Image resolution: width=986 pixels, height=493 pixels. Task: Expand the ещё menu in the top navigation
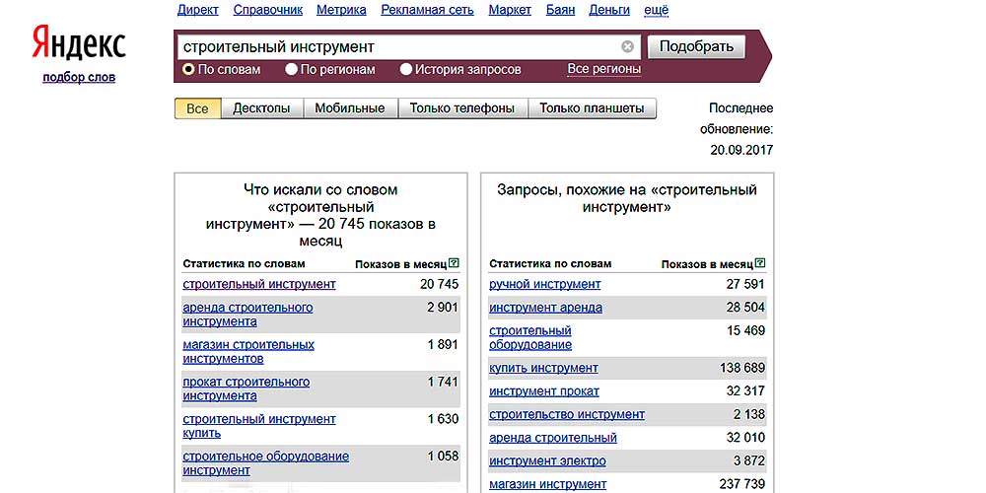(657, 10)
